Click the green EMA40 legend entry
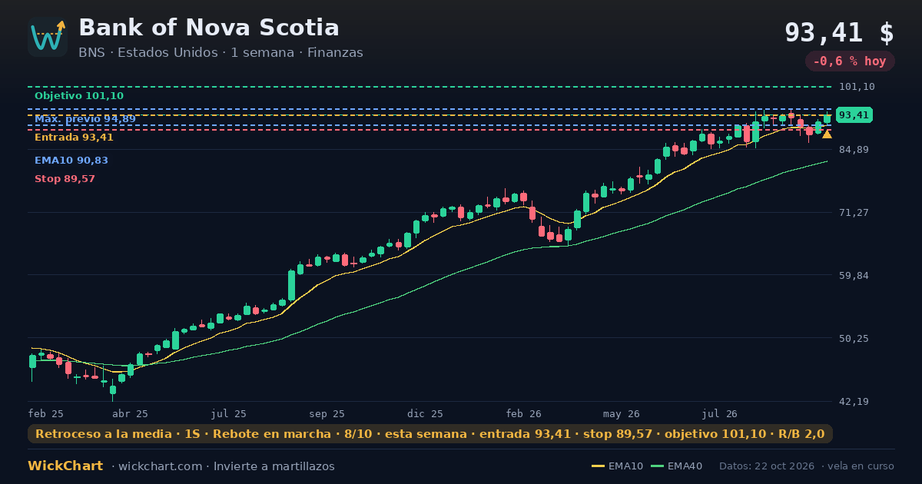 pos(676,466)
